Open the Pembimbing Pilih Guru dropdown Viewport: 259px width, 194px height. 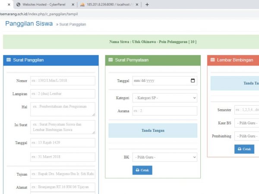247,136
